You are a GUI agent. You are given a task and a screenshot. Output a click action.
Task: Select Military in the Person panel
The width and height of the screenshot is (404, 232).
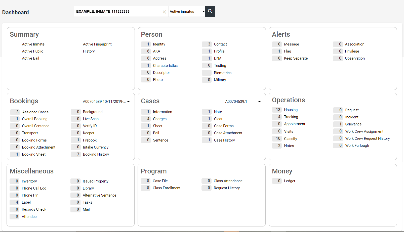point(220,80)
